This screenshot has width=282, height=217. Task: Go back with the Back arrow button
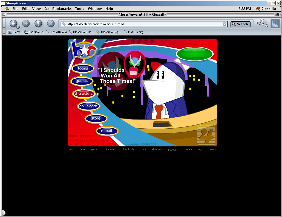(x=13, y=23)
